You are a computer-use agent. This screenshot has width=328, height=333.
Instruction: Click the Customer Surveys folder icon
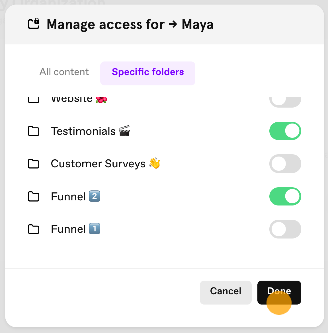[x=34, y=164]
